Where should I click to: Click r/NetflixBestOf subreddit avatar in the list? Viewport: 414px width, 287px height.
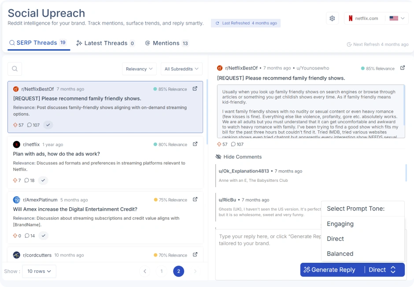click(x=16, y=89)
